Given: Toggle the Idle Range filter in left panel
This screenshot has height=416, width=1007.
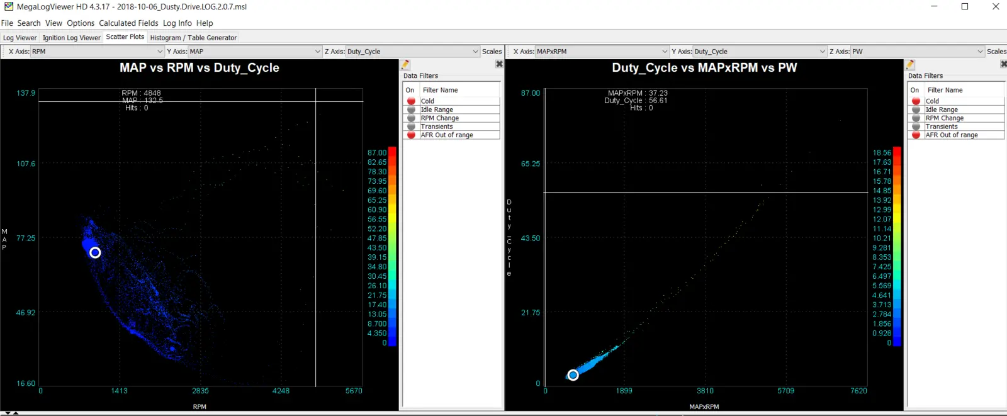Looking at the screenshot, I should (x=411, y=110).
